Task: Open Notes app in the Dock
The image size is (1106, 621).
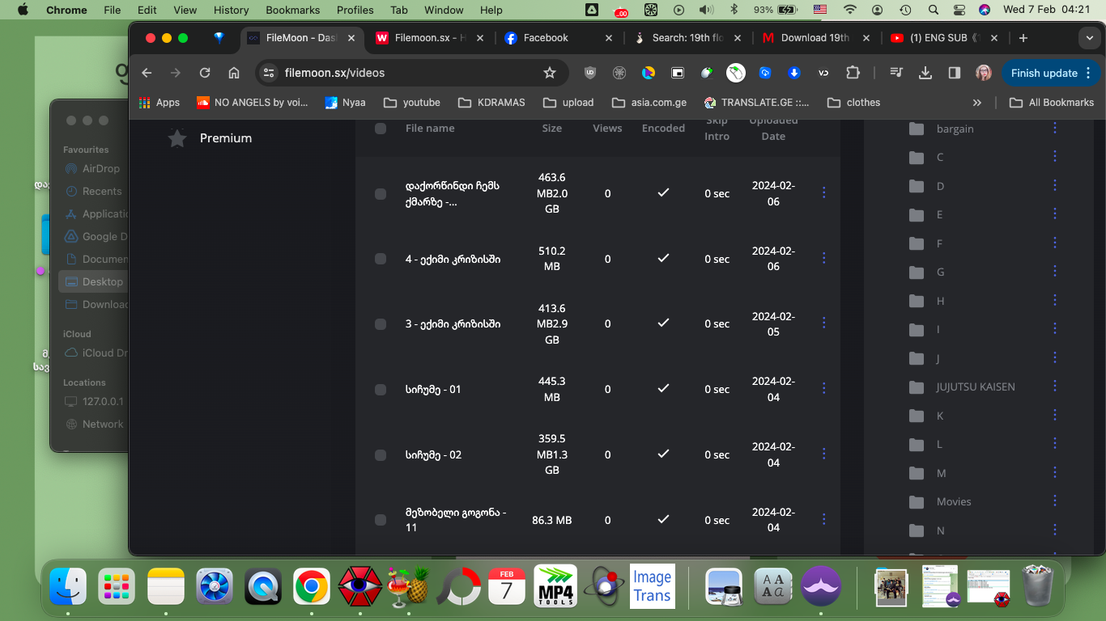Action: [166, 586]
